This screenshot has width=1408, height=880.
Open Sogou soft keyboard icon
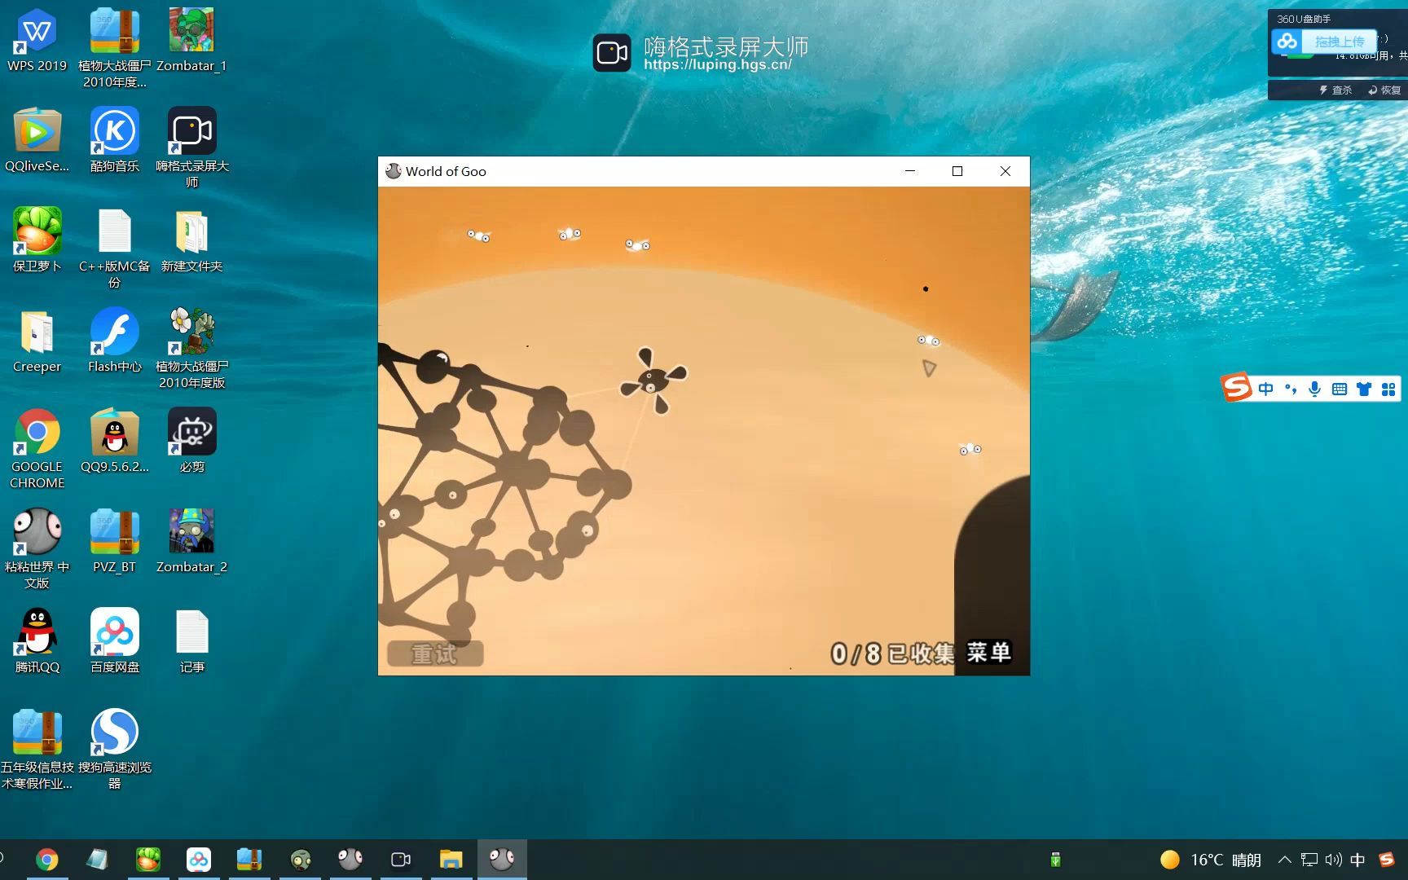(x=1339, y=389)
